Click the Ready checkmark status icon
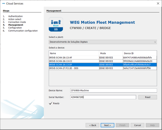 51,103
